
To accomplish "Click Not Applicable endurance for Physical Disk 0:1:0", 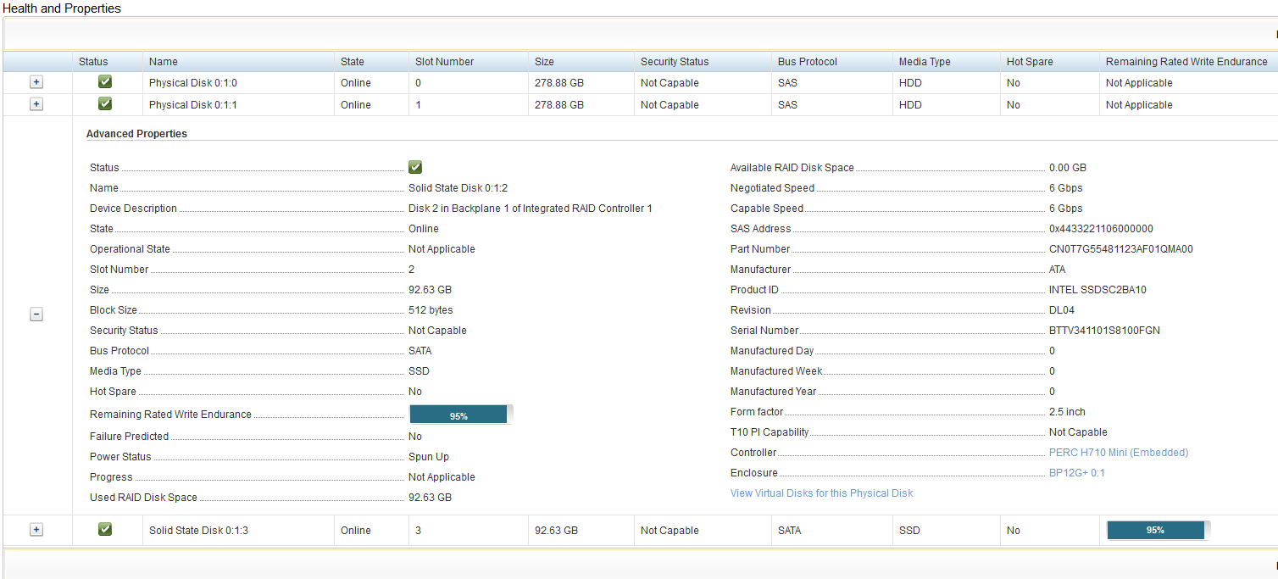I will 1139,83.
